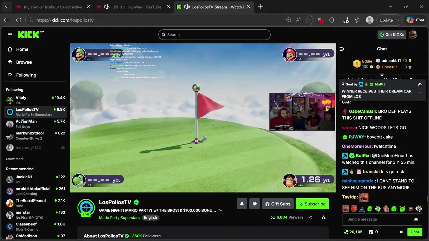Open the browser Extensions puzzle icon
The width and height of the screenshot is (429, 241).
[x=332, y=20]
